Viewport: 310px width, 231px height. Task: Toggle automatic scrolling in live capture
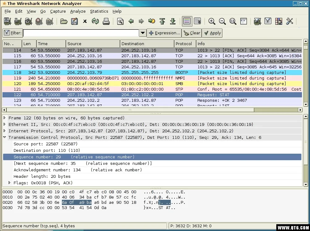pyautogui.click(x=197, y=21)
